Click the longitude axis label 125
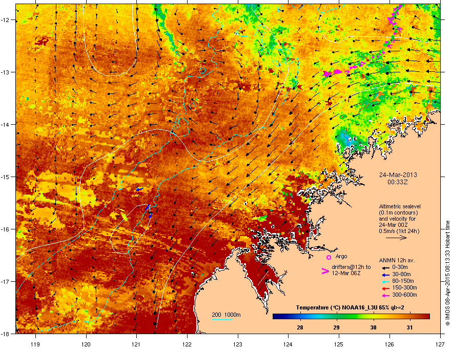This screenshot has width=451, height=349. [339, 344]
